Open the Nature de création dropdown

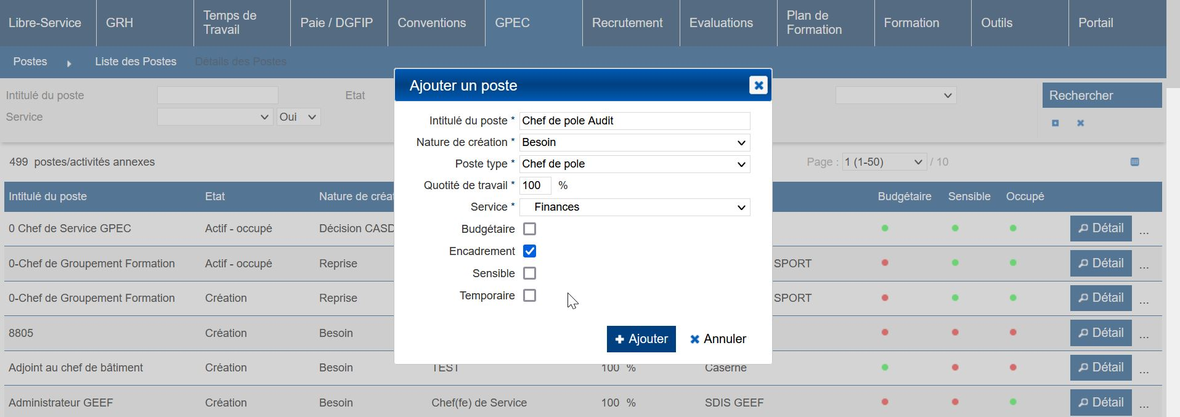634,142
